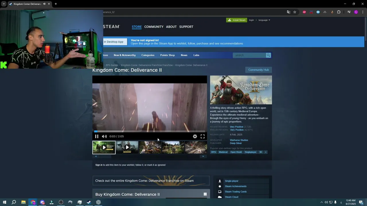The width and height of the screenshot is (367, 206).
Task: Open the News tab
Action: [184, 55]
